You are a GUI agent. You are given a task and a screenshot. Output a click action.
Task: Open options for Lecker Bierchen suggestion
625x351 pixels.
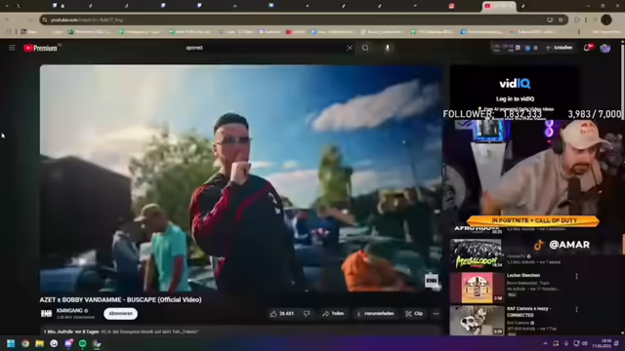point(576,276)
